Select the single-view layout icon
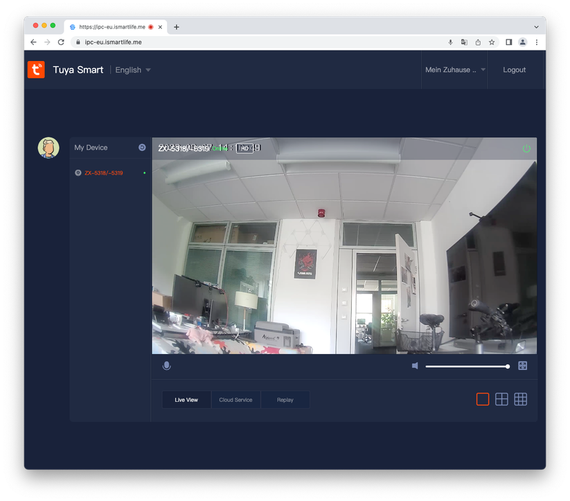The height and width of the screenshot is (501, 570). 482,399
